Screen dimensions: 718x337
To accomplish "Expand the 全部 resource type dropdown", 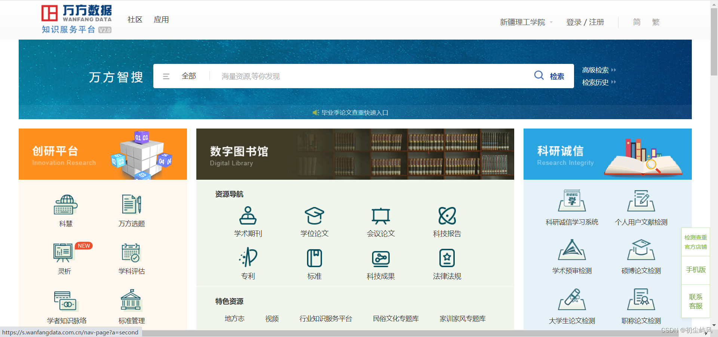I will [x=189, y=76].
